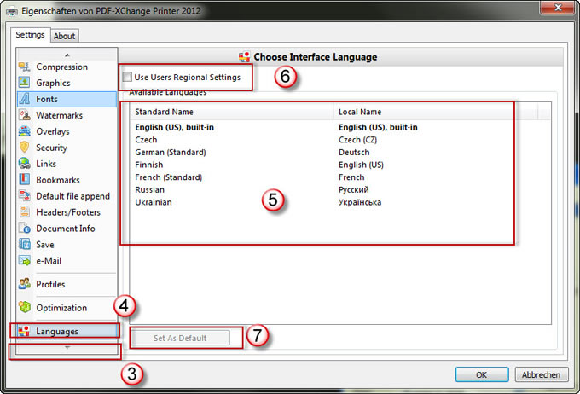This screenshot has height=394, width=580.
Task: Open the Optimization label in sidebar
Action: [61, 308]
